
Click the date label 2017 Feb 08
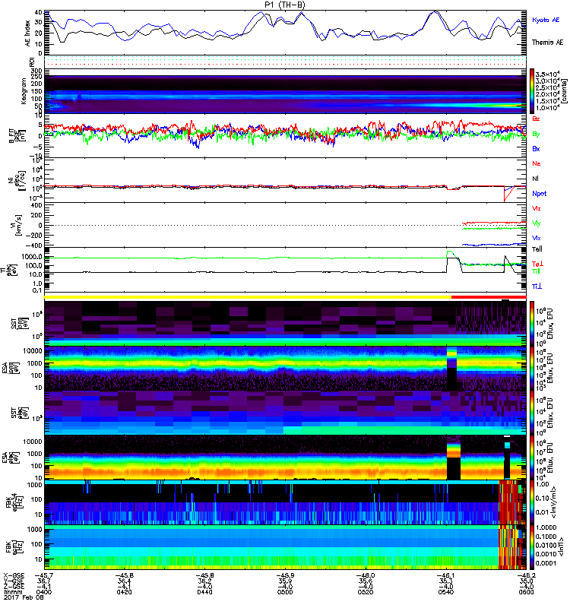[x=24, y=597]
